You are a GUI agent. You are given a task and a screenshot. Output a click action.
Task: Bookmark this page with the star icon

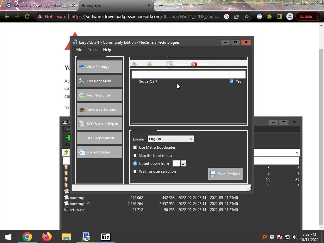(x=247, y=16)
